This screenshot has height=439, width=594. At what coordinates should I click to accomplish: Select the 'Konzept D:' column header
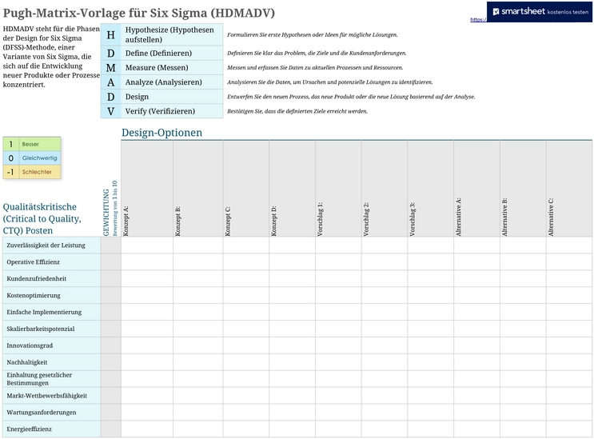[x=292, y=189]
